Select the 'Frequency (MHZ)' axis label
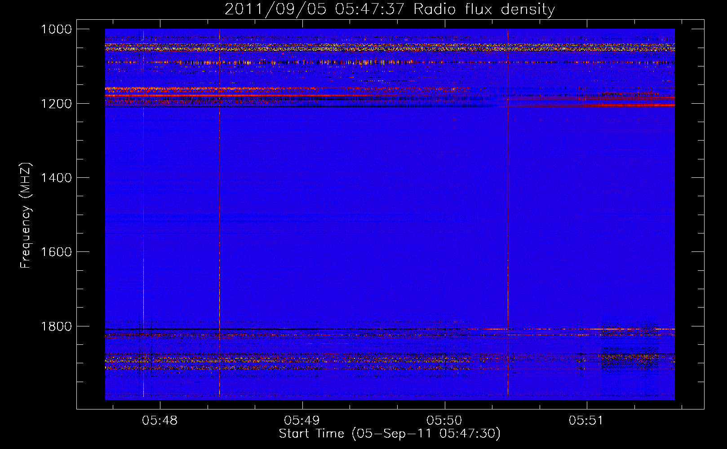Screen dimensions: 727x449 coord(26,216)
